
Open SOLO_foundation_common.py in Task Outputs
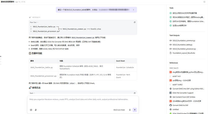coord(184,41)
